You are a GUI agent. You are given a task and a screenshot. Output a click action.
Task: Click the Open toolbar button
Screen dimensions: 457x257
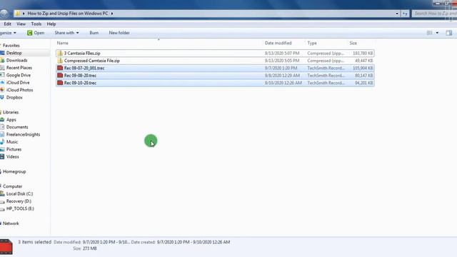[36, 33]
